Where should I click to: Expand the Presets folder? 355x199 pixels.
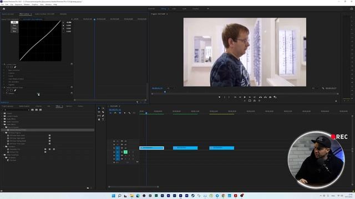2,113
